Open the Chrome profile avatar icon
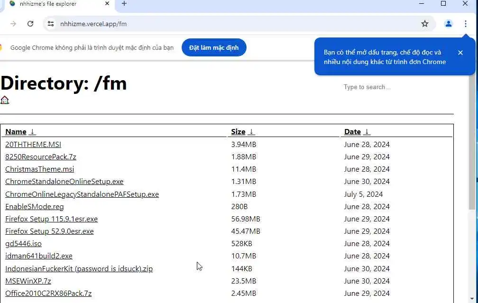The width and height of the screenshot is (478, 303). pos(448,24)
